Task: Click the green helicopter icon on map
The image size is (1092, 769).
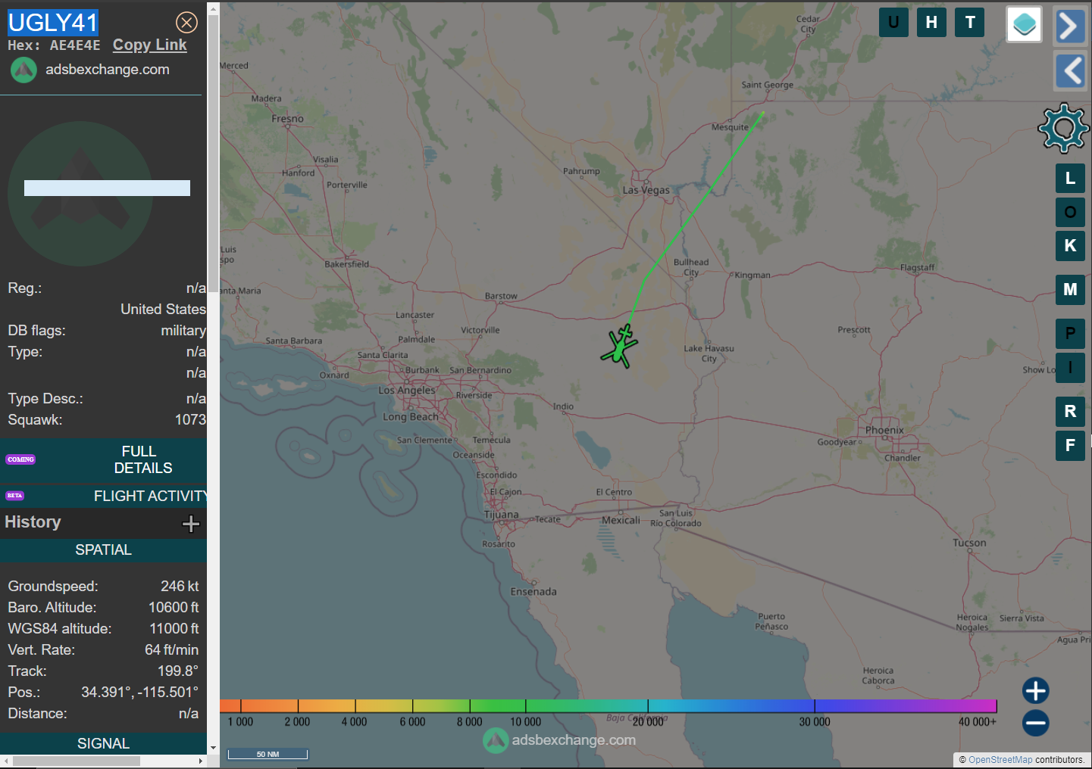Action: (621, 347)
